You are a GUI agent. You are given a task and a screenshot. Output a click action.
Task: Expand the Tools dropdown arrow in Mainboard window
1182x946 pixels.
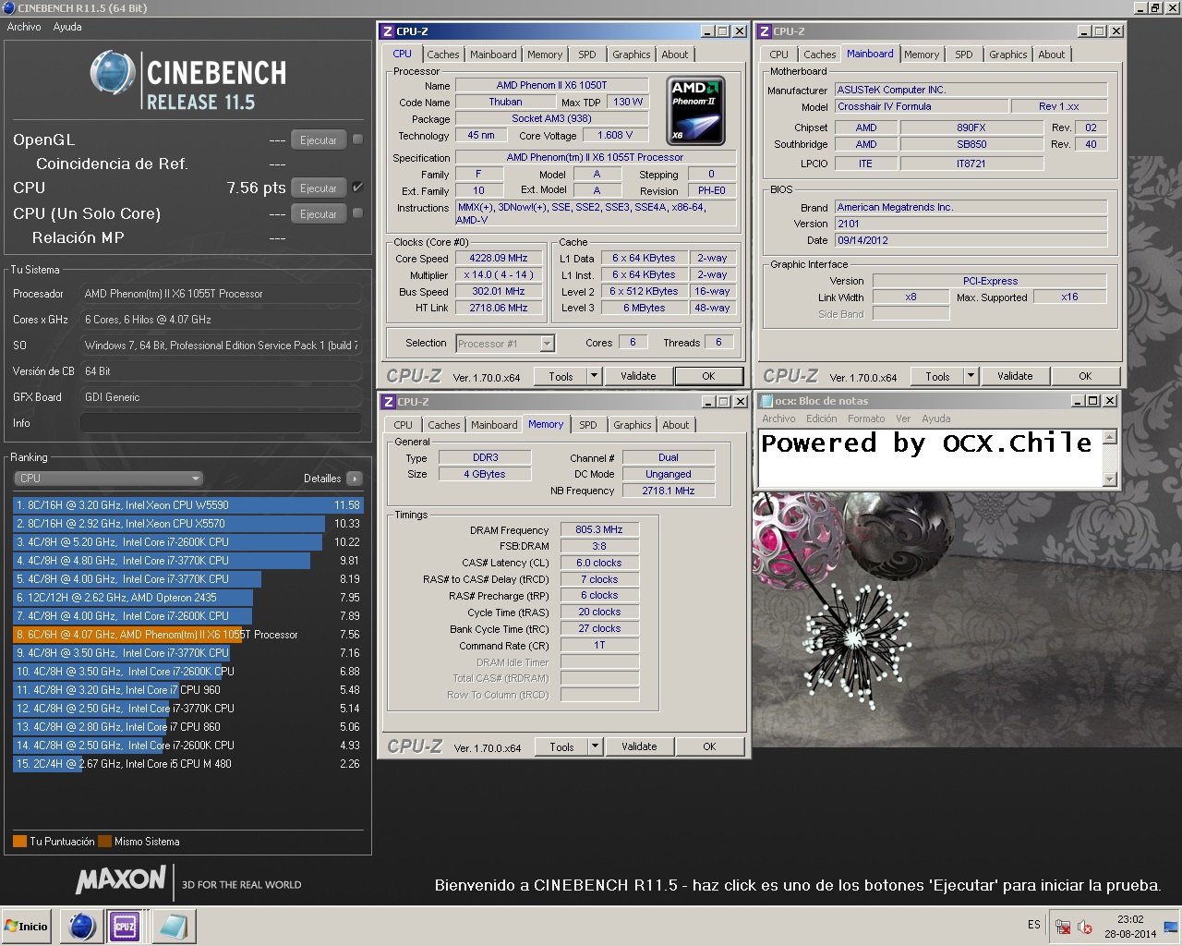971,376
